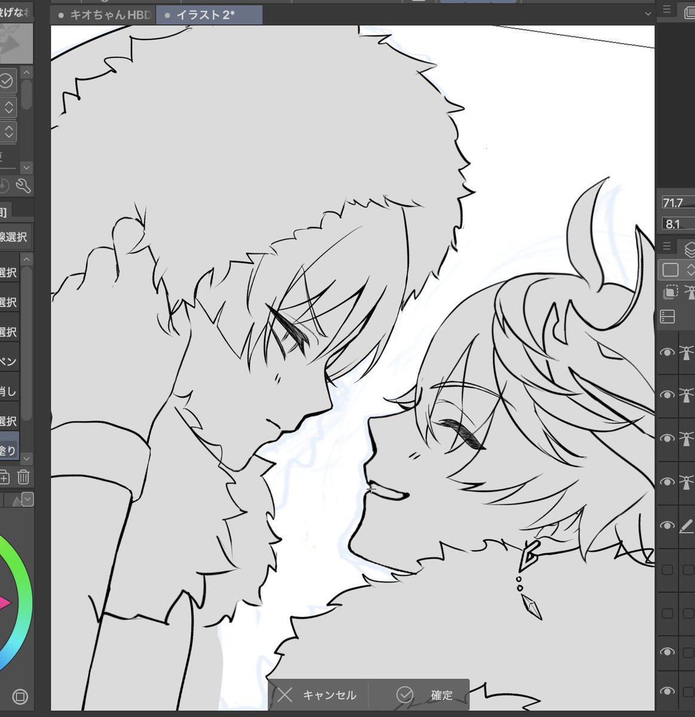Click the tool property panel scrollbar thumb

[x=26, y=96]
